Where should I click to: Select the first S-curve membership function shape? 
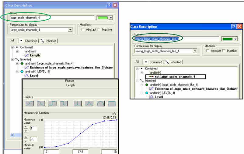30,103
